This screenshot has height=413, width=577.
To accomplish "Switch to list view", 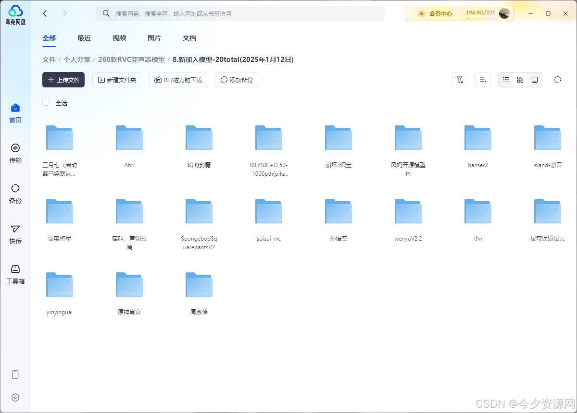I will [506, 80].
